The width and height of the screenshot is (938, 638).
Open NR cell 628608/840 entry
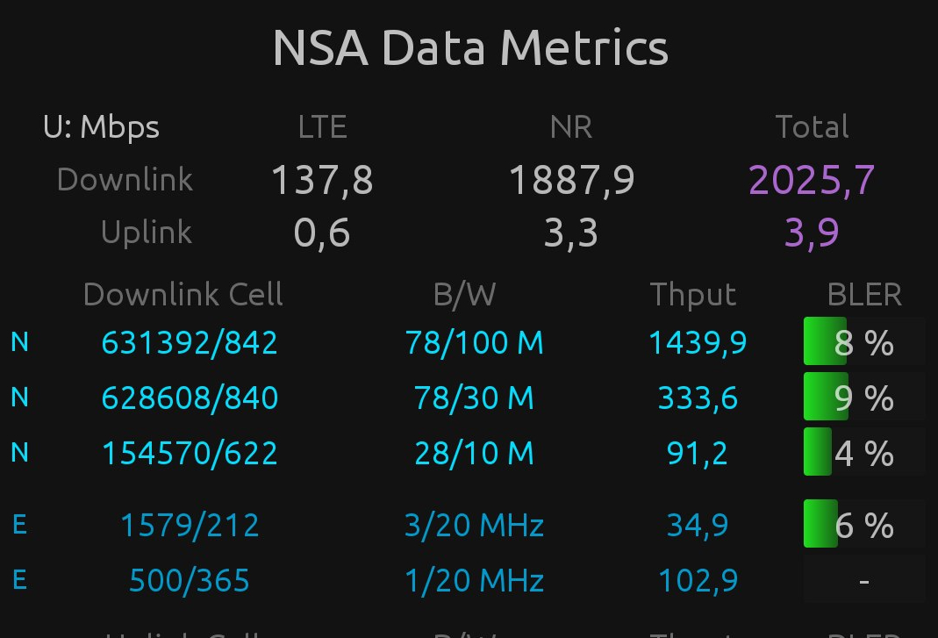190,398
